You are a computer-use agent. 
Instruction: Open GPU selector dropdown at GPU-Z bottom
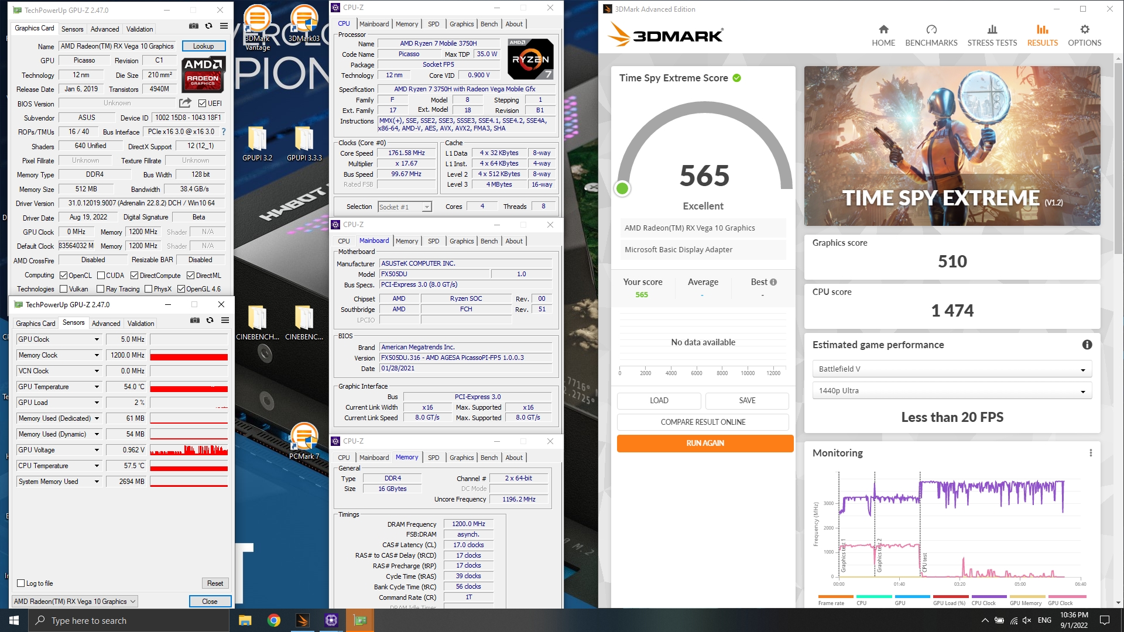pyautogui.click(x=75, y=602)
